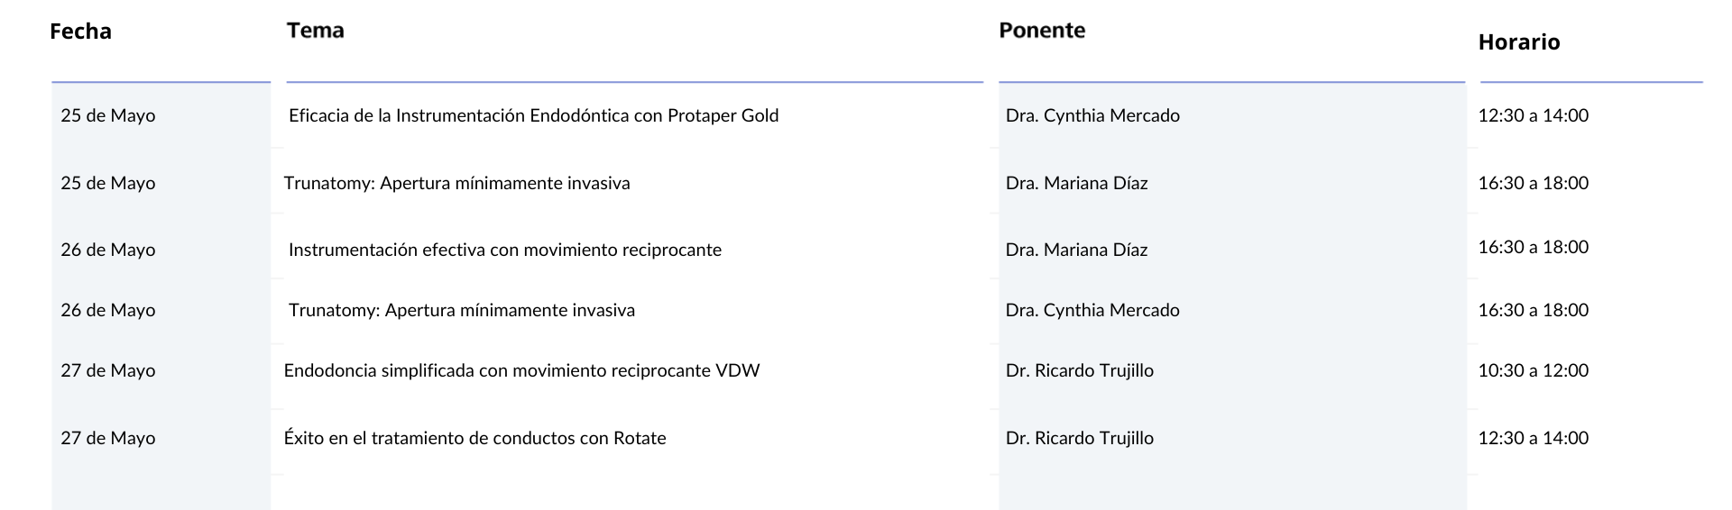Click first 25 de Mayo date cell

tap(108, 115)
